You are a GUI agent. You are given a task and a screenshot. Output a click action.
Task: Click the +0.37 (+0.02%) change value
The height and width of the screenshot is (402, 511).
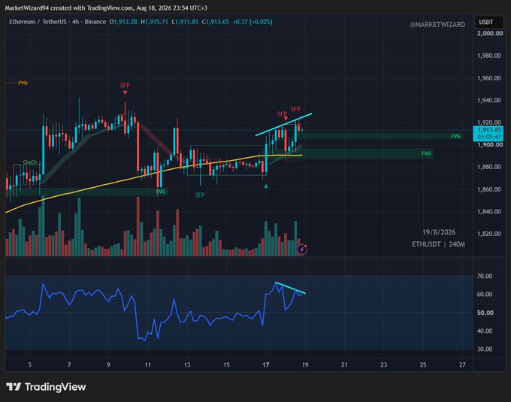click(x=252, y=22)
